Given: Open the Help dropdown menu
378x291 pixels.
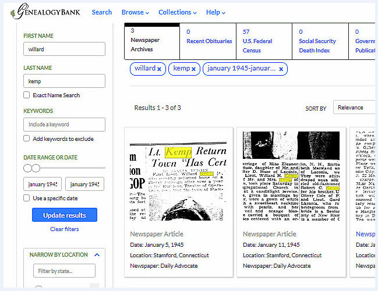Looking at the screenshot, I should (x=216, y=12).
